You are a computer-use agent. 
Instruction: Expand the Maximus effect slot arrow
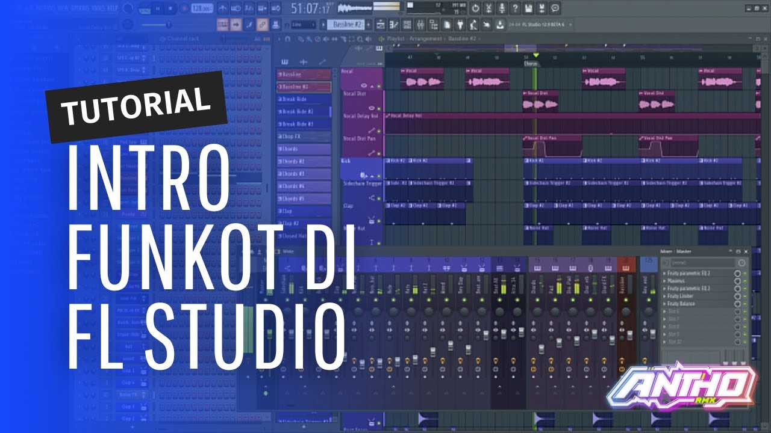click(665, 281)
